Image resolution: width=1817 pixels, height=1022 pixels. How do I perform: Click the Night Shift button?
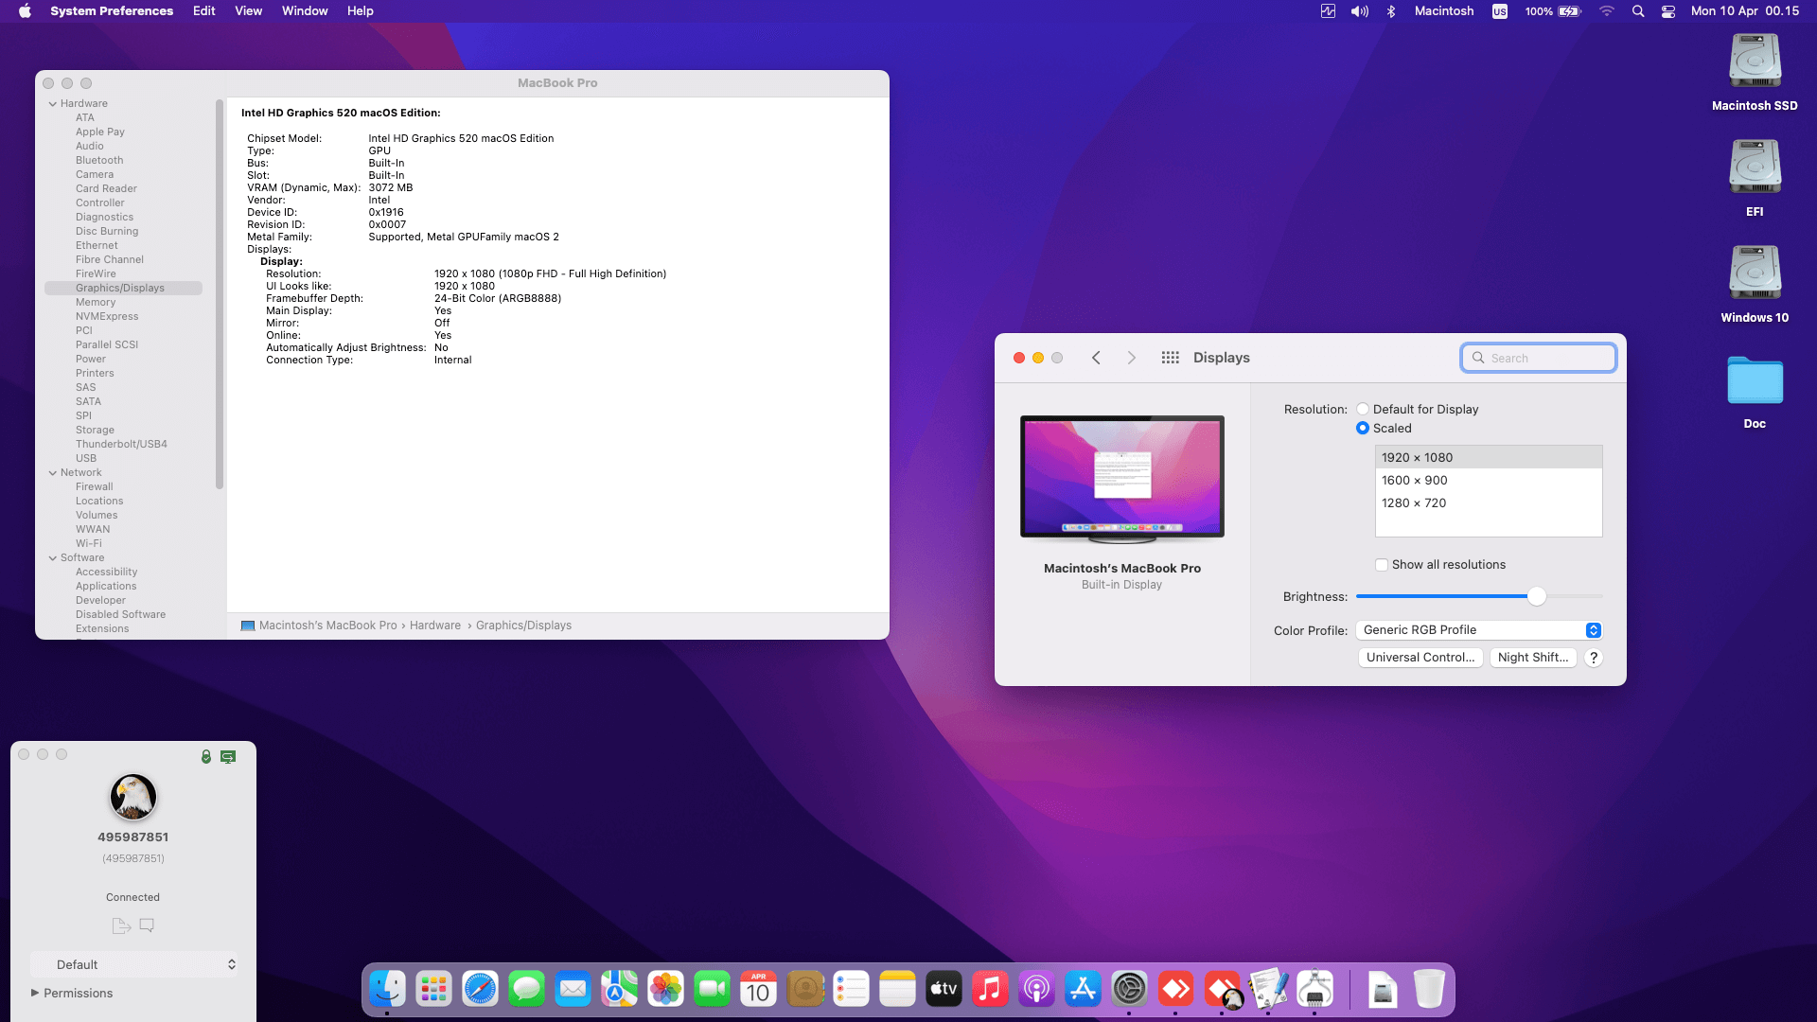tap(1532, 658)
